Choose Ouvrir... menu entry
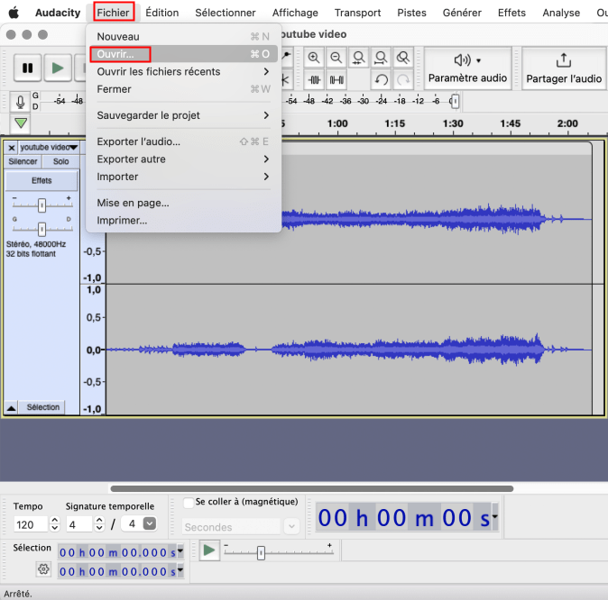The width and height of the screenshot is (608, 600). tap(182, 54)
